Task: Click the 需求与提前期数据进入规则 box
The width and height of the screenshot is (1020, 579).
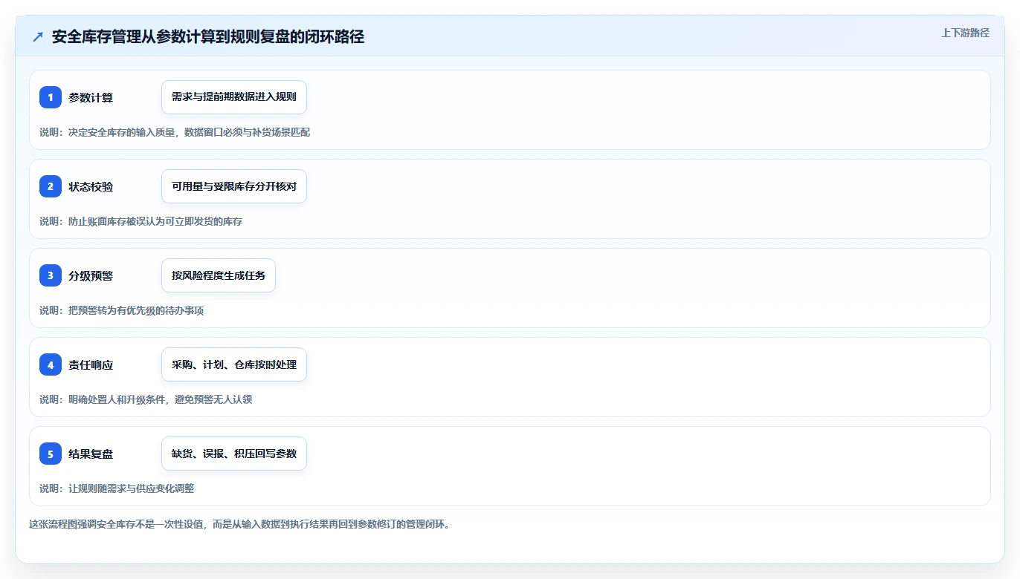Action: 234,97
